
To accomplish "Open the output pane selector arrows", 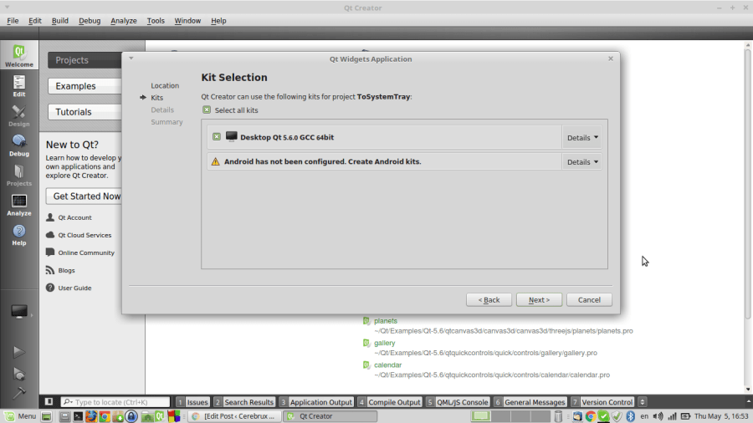I will click(642, 402).
